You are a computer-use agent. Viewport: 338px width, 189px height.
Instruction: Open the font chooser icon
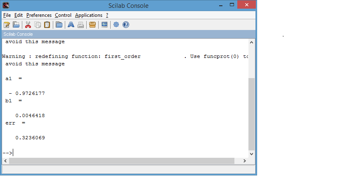(71, 25)
